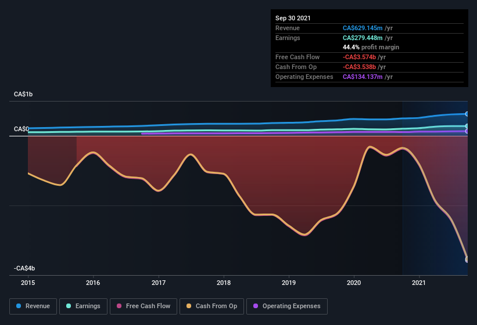Toggle the Revenue legend button

tap(33, 306)
